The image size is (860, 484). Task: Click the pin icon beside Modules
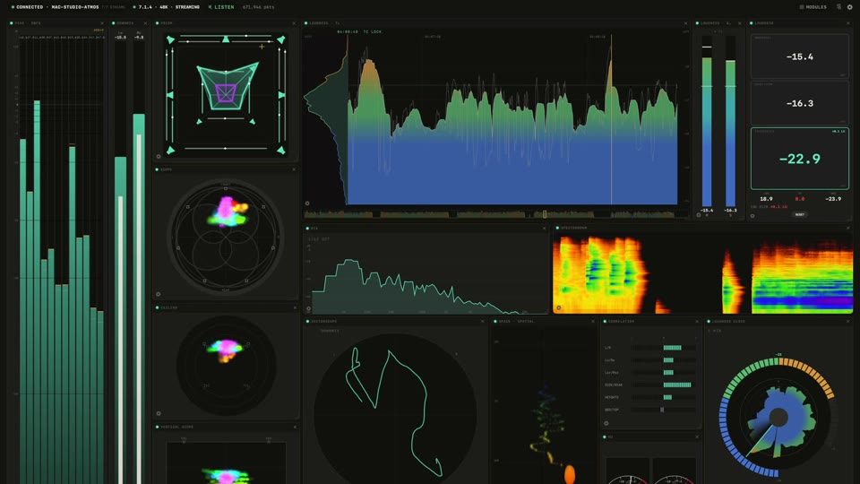pyautogui.click(x=838, y=7)
